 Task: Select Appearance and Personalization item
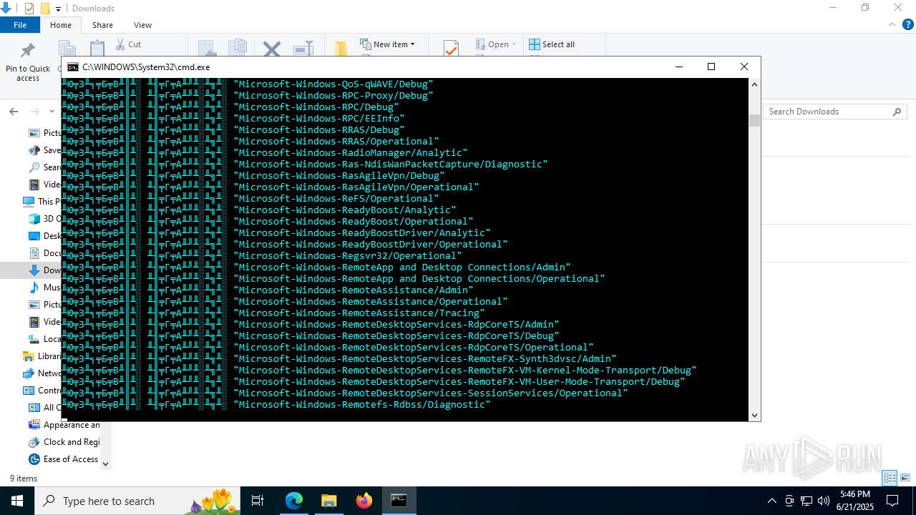[x=64, y=425]
